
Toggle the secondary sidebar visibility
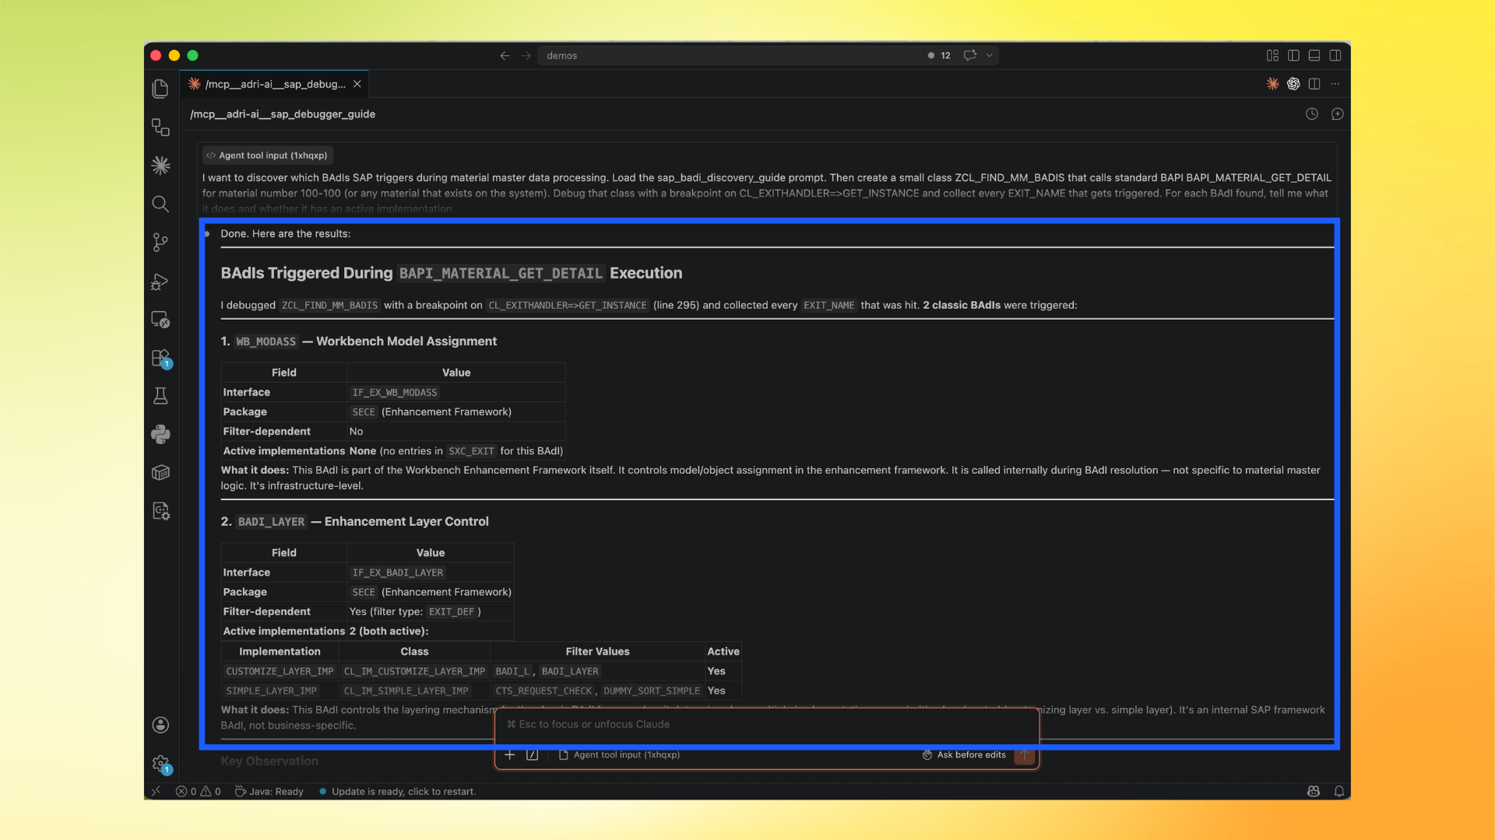point(1336,55)
